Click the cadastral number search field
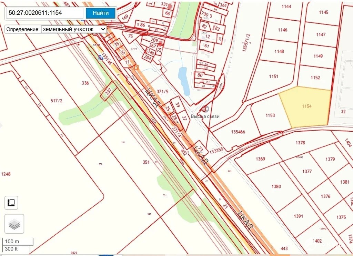Image resolution: width=353 pixels, height=256 pixels. click(x=44, y=13)
